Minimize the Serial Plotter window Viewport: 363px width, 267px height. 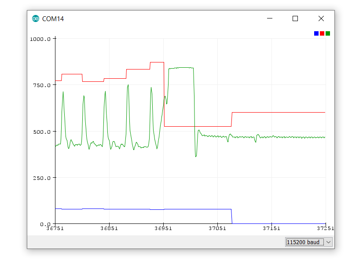tap(269, 18)
